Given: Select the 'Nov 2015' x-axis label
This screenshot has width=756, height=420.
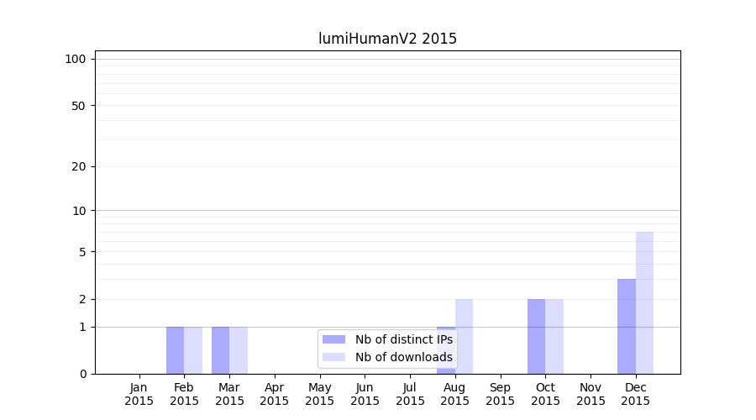Looking at the screenshot, I should [591, 394].
